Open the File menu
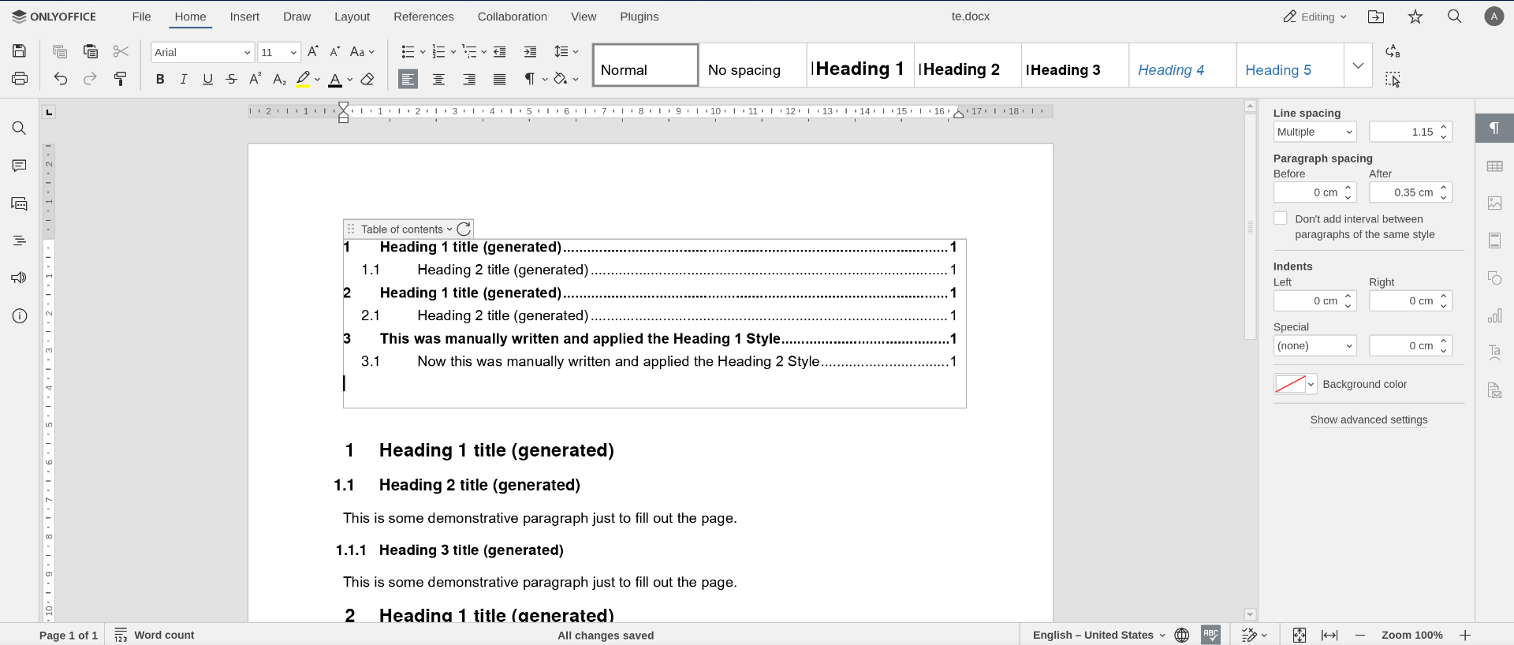The image size is (1514, 645). coord(142,17)
